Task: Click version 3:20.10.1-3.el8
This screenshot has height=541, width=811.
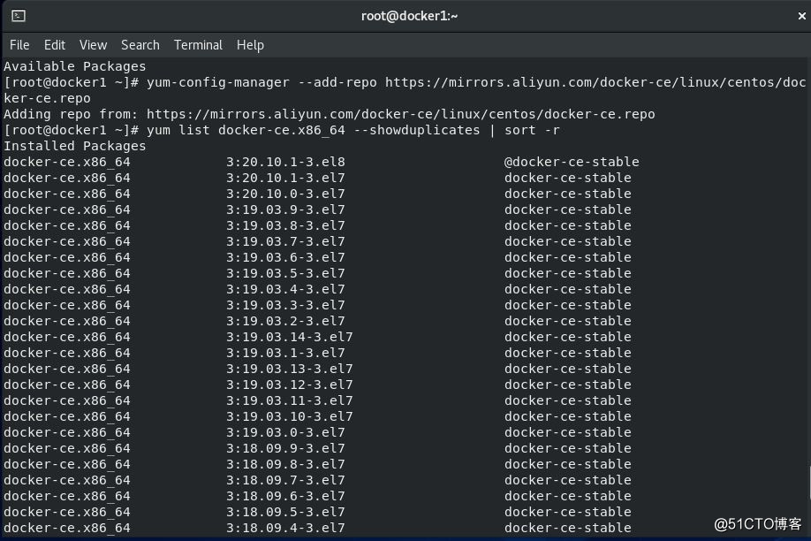Action: coord(285,162)
